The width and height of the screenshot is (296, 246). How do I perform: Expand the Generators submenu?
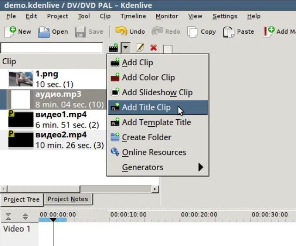pyautogui.click(x=158, y=167)
